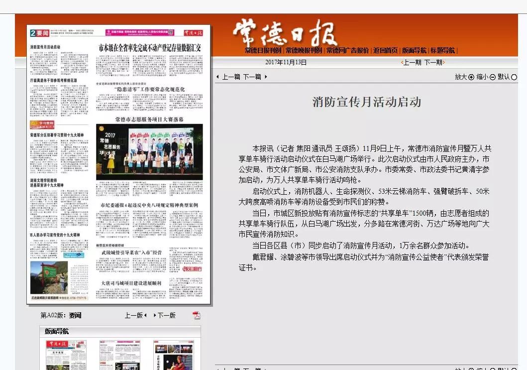Viewport: 527px width, 370px height.
Task: Click the 默认 (default size) icon
Action: click(x=513, y=78)
